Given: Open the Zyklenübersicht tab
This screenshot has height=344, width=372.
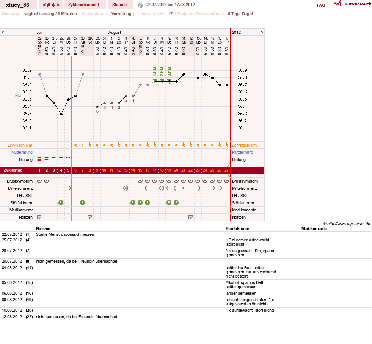Looking at the screenshot, I should pyautogui.click(x=83, y=5).
